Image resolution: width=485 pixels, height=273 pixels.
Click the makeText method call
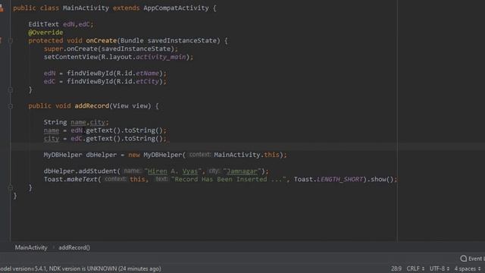pos(82,179)
